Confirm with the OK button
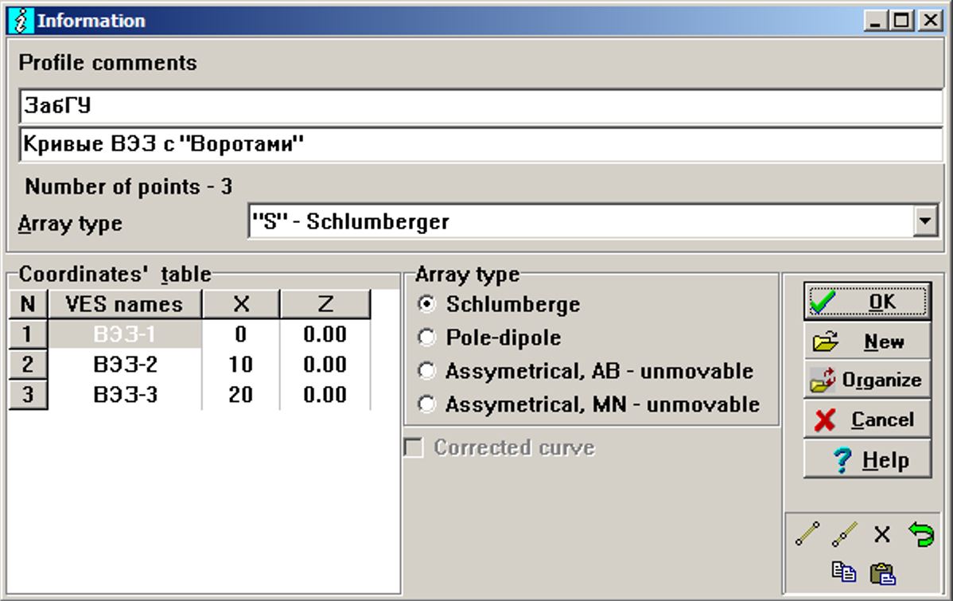 (x=867, y=301)
